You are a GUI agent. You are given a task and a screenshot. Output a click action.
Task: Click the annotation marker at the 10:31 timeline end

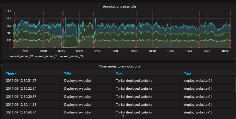coord(230,47)
